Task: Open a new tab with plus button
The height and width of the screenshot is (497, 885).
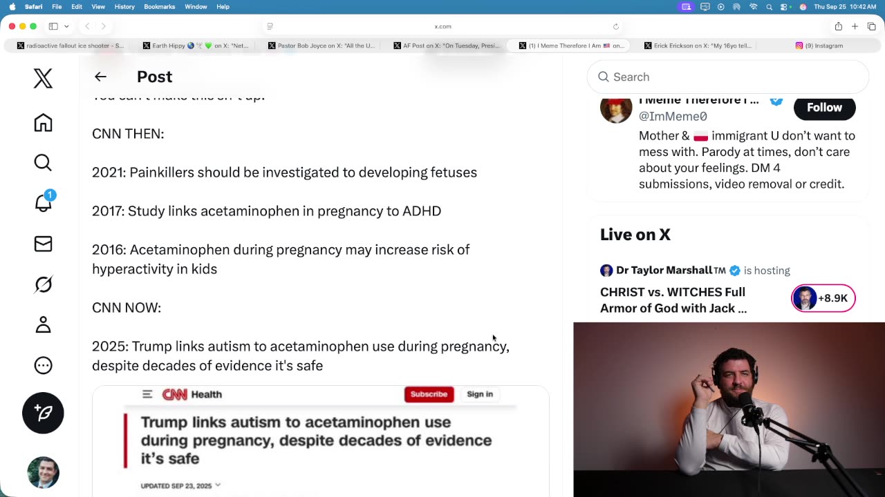Action: tap(855, 26)
